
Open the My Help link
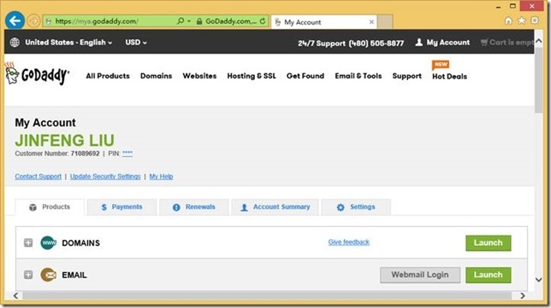tap(161, 177)
